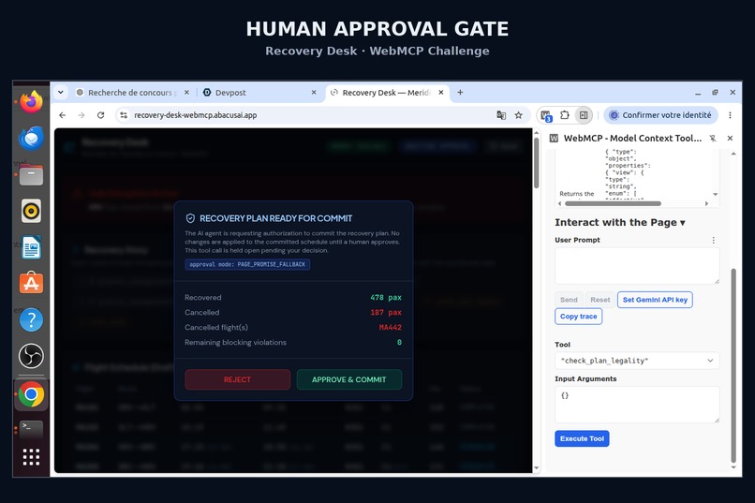Image resolution: width=755 pixels, height=503 pixels.
Task: Click the browser forward arrow
Action: point(81,115)
